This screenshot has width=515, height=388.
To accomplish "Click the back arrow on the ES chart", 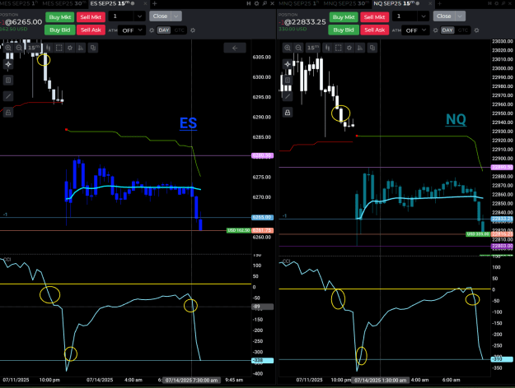I will click(235, 48).
